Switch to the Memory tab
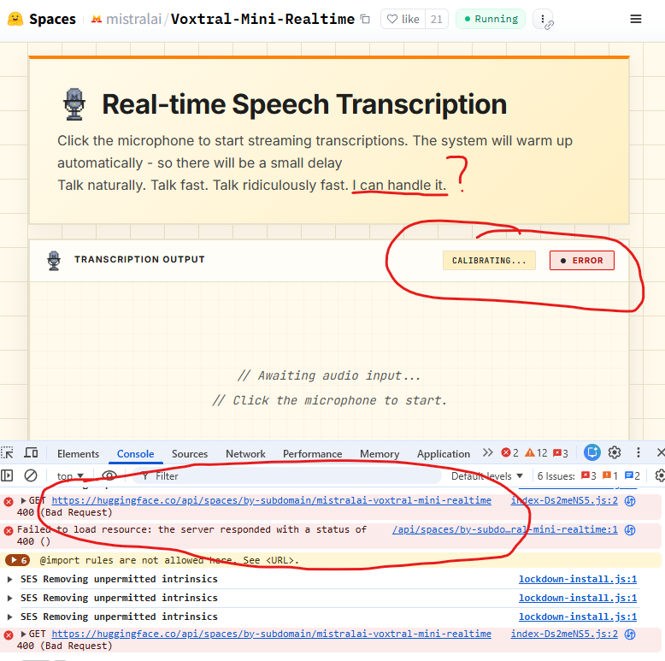This screenshot has width=665, height=661. 380,454
